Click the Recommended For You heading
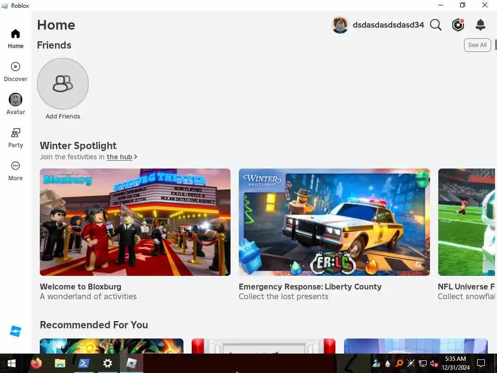This screenshot has width=497, height=373. pyautogui.click(x=94, y=325)
